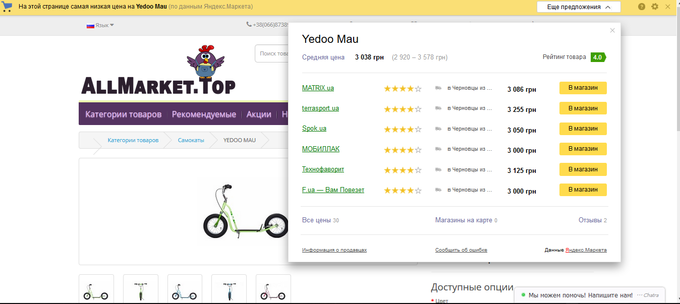Image resolution: width=680 pixels, height=304 pixels.
Task: Expand the Еще предложения dropdown
Action: [x=579, y=7]
